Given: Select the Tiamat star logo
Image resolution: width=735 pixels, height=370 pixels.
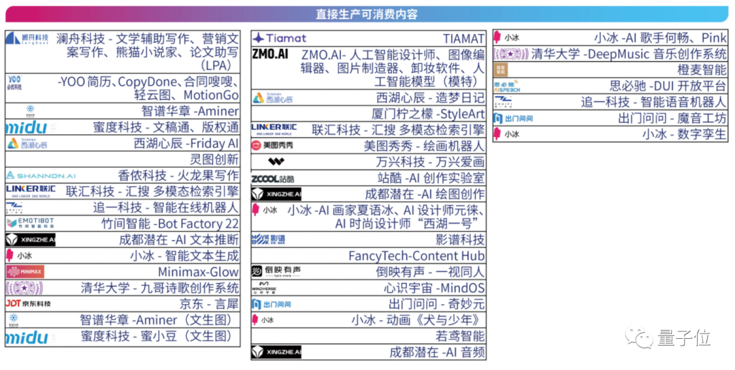Looking at the screenshot, I should click(280, 38).
